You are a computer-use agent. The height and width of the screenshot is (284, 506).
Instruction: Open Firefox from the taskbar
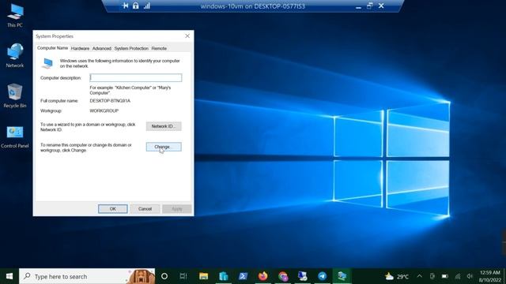[263, 276]
